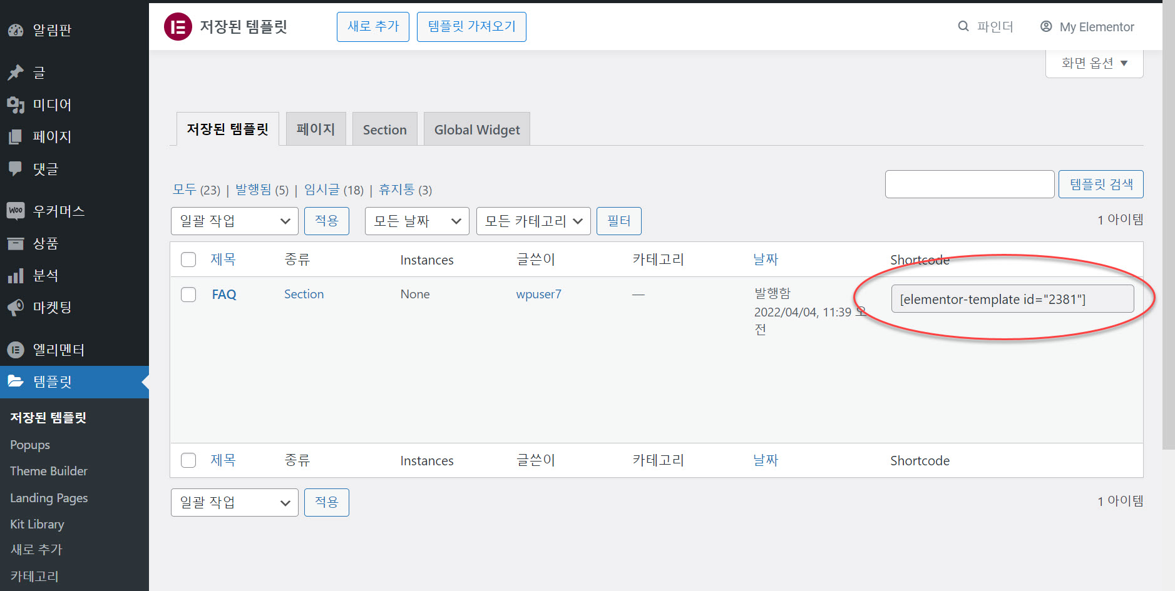Switch to the Section tab
This screenshot has height=591, width=1175.
pyautogui.click(x=384, y=129)
